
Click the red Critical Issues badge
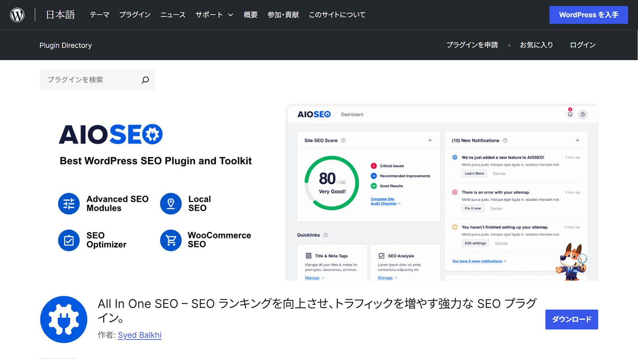click(374, 166)
